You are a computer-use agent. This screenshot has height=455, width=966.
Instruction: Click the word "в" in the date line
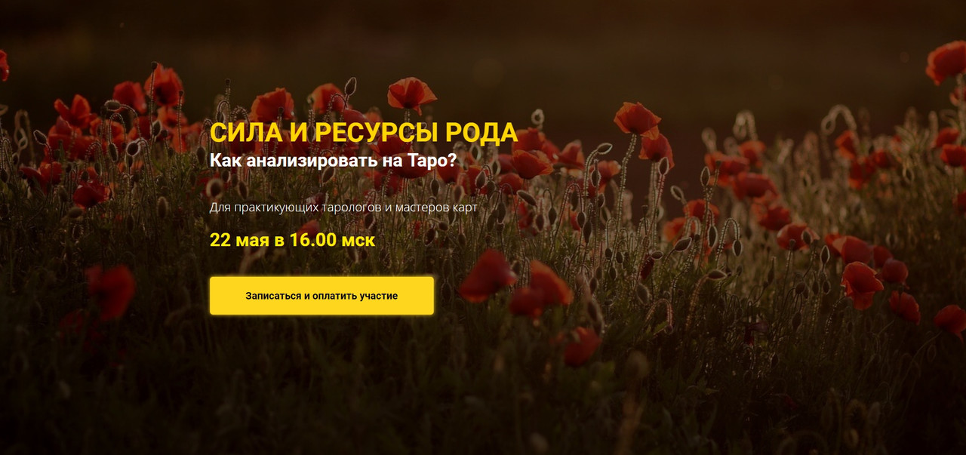[281, 241]
